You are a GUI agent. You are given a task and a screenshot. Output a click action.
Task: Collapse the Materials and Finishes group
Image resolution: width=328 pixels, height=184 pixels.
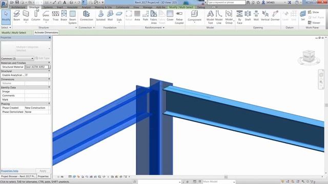(x=49, y=62)
